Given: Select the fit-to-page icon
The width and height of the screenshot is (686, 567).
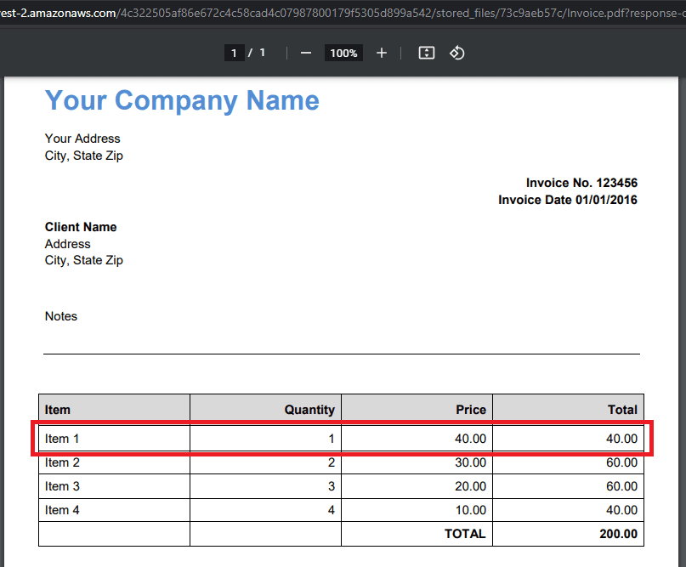Looking at the screenshot, I should tap(426, 53).
